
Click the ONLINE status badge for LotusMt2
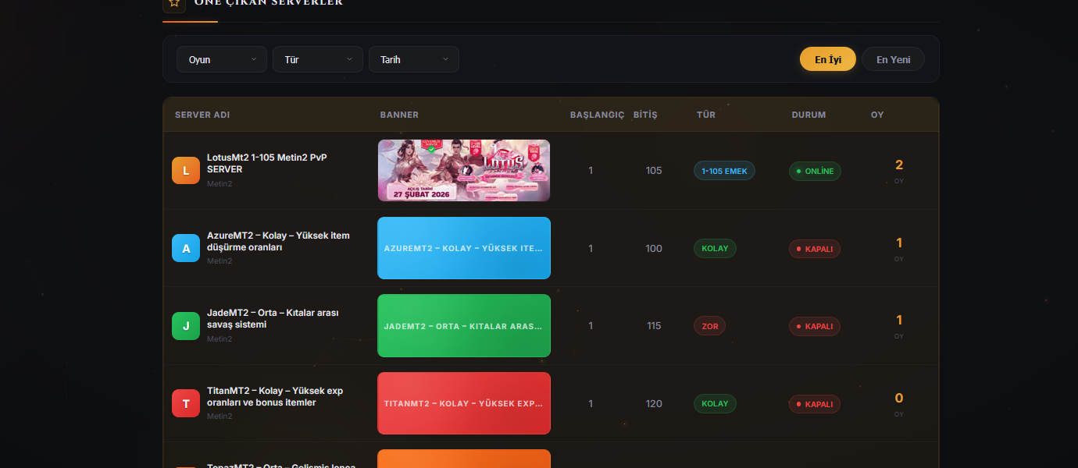(815, 171)
